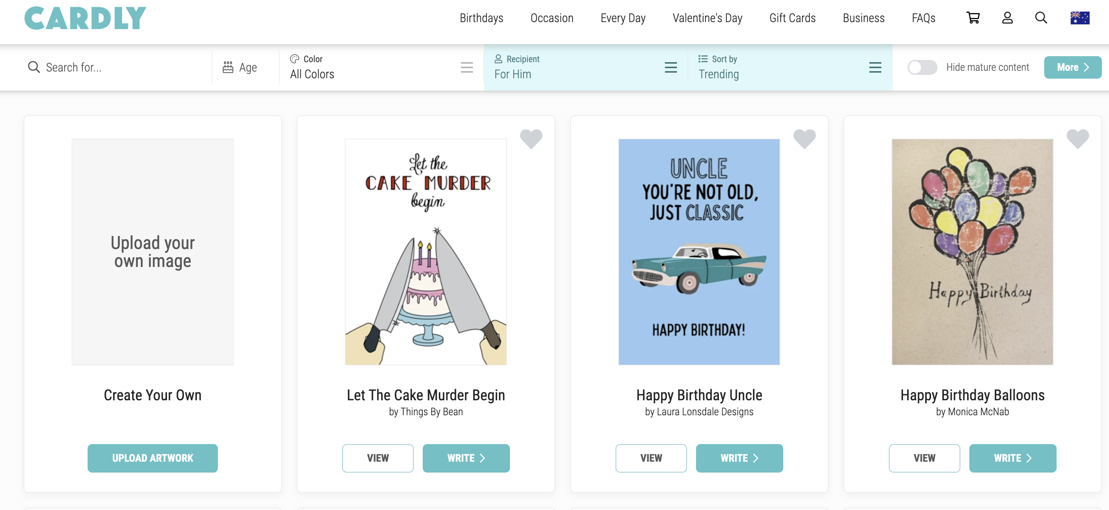Open the Birthdays menu
This screenshot has width=1109, height=510.
[481, 18]
